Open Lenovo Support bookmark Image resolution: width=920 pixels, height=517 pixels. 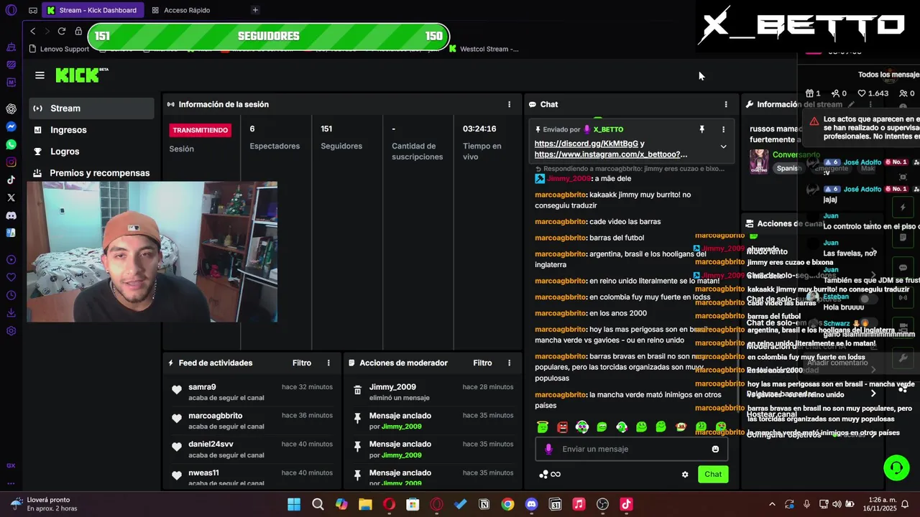(59, 49)
